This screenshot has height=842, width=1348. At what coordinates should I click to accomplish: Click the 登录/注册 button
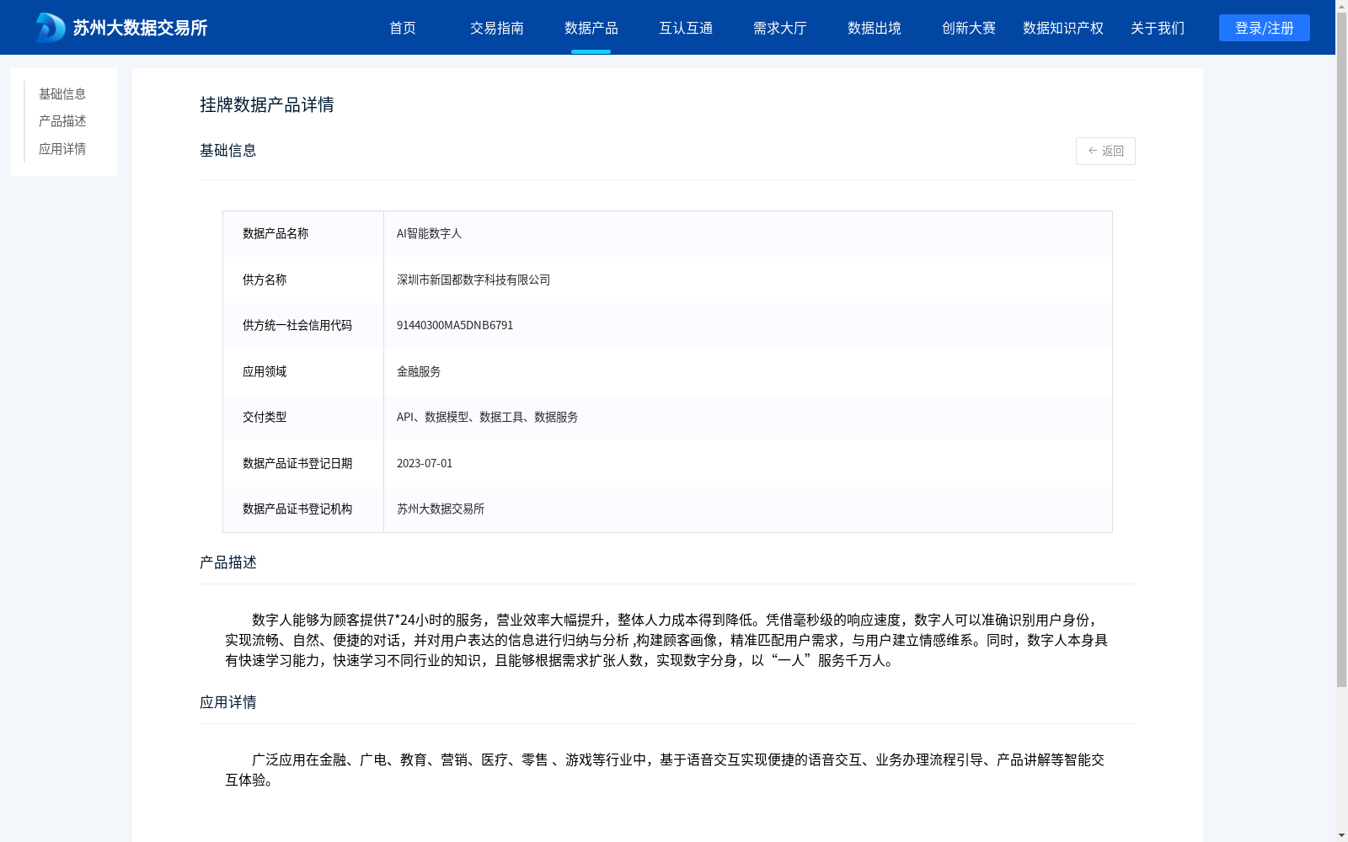click(x=1265, y=28)
